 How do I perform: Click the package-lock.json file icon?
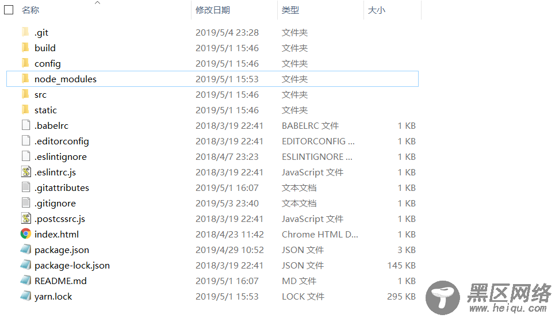(26, 265)
